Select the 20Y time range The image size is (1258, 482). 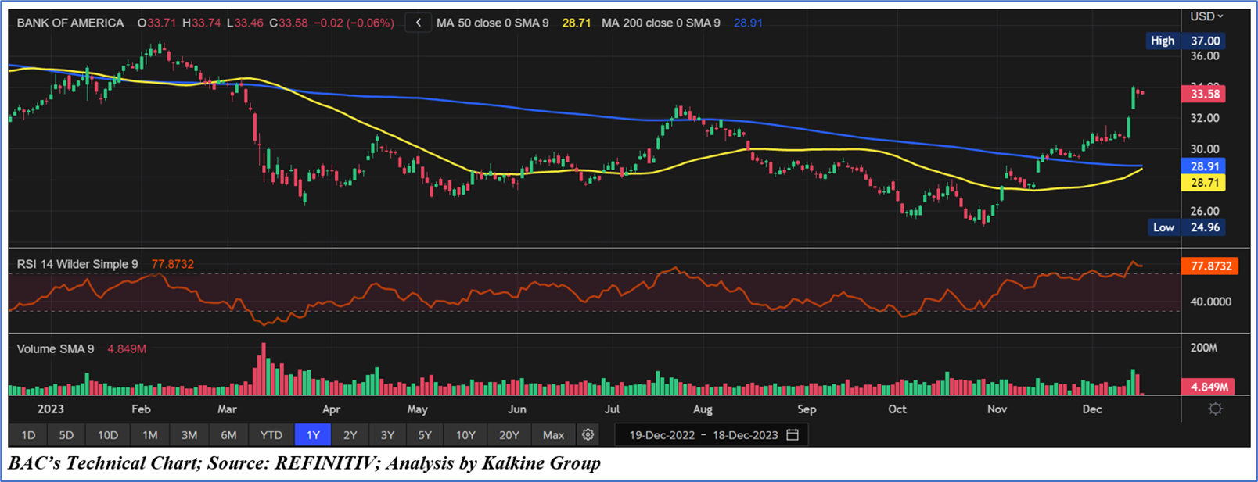pyautogui.click(x=509, y=435)
